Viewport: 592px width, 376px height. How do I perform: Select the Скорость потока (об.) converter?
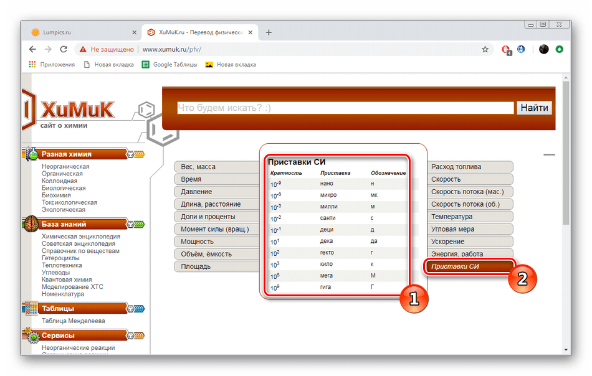click(x=470, y=204)
